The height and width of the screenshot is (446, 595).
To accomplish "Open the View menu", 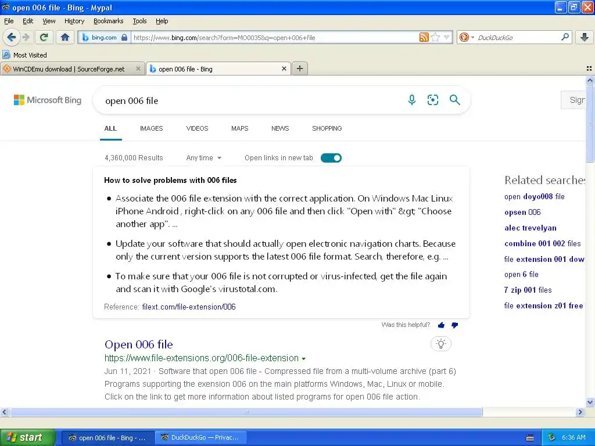I will click(x=49, y=21).
